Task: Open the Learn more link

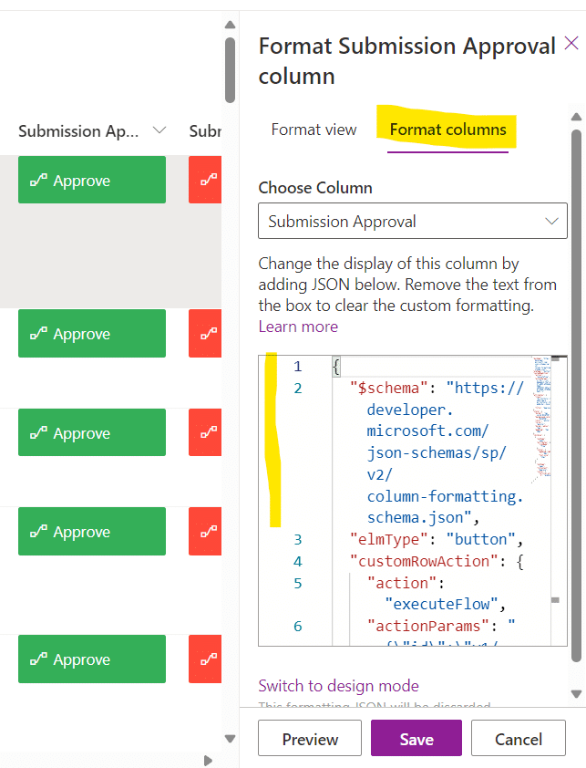Action: 298,326
